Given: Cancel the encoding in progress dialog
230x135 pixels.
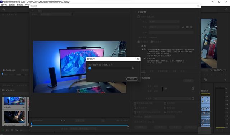Looking at the screenshot, I should pos(132,79).
